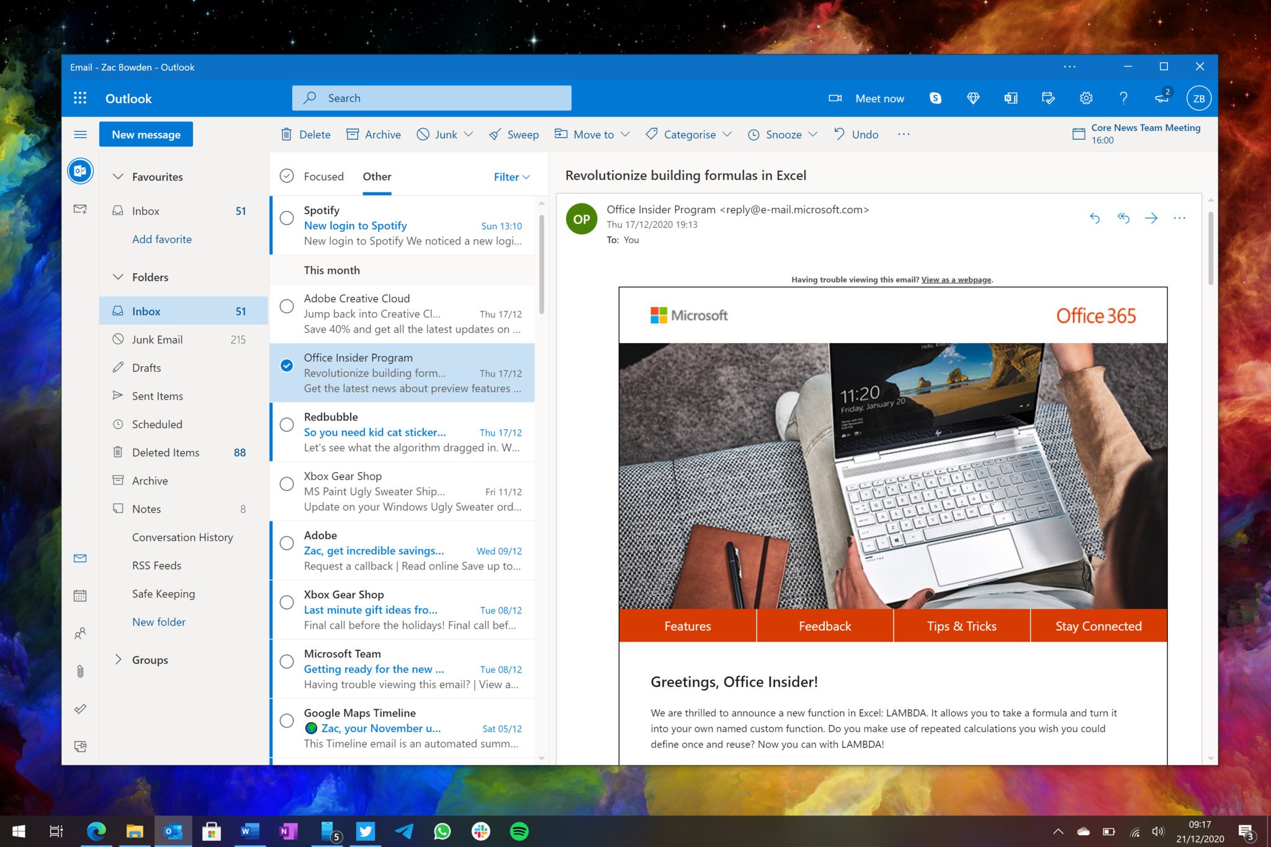The image size is (1271, 847).
Task: Expand the Favourites folder section
Action: coord(117,176)
